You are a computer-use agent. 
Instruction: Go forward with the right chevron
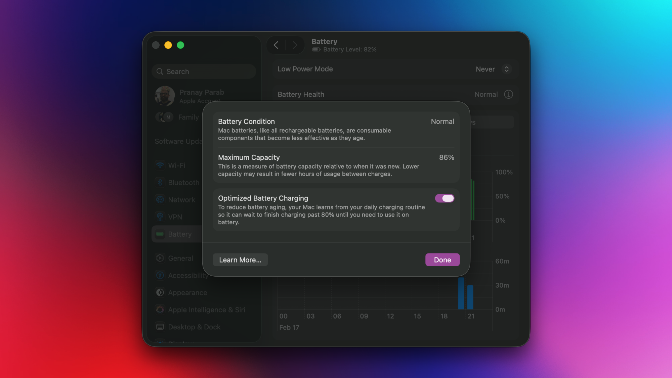tap(295, 45)
